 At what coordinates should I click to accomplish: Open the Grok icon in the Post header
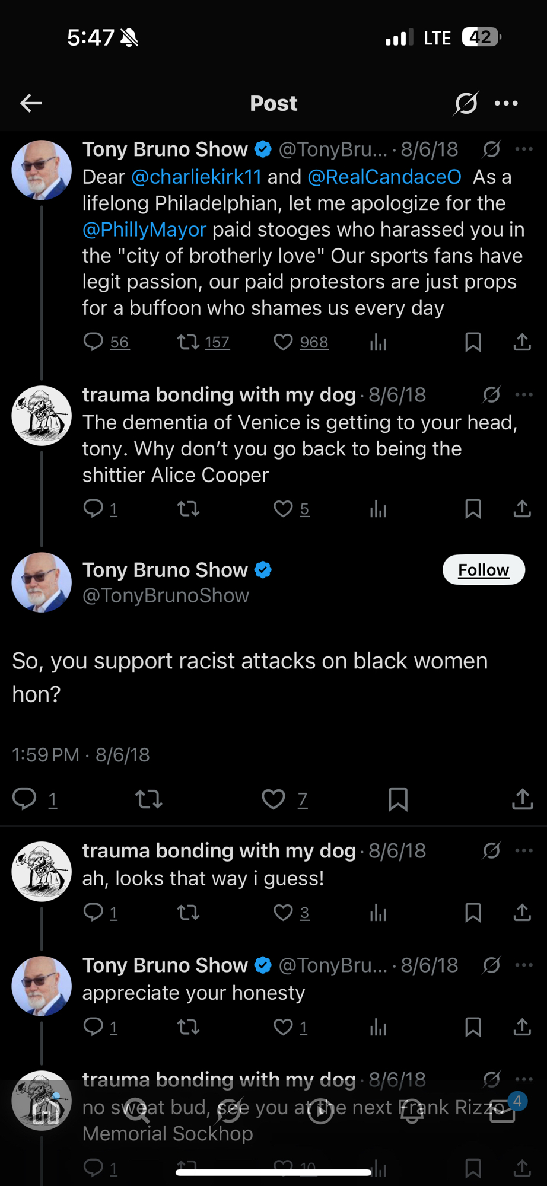pos(466,103)
